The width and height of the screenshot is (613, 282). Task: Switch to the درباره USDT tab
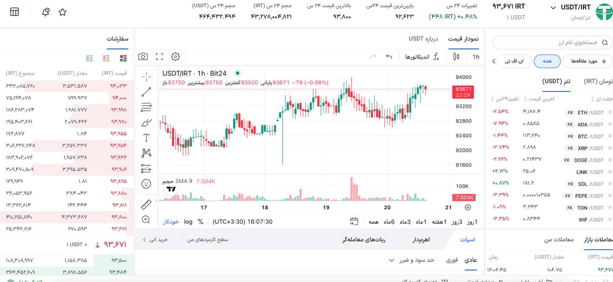click(423, 38)
